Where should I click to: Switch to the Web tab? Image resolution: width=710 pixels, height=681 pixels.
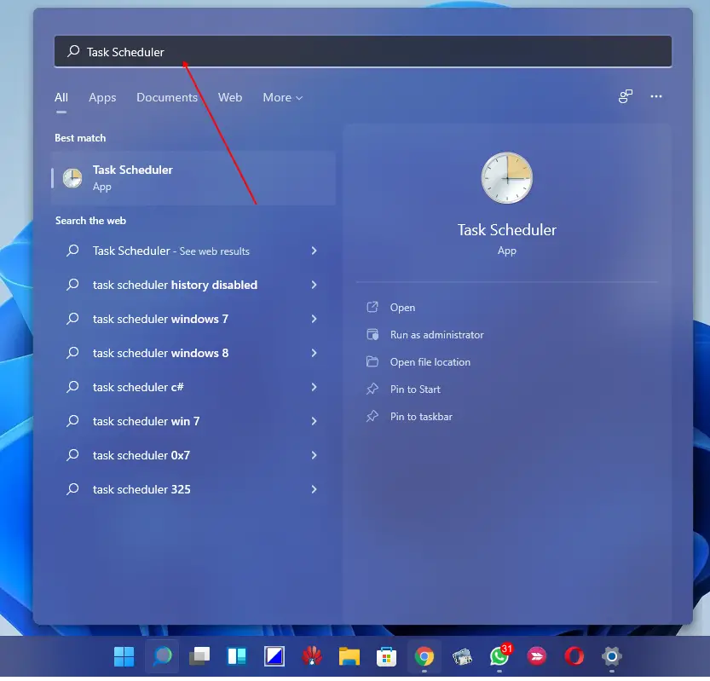230,97
